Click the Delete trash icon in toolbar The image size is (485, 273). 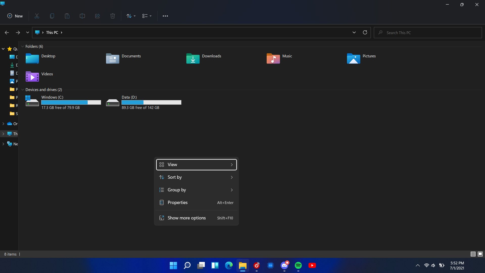113,16
